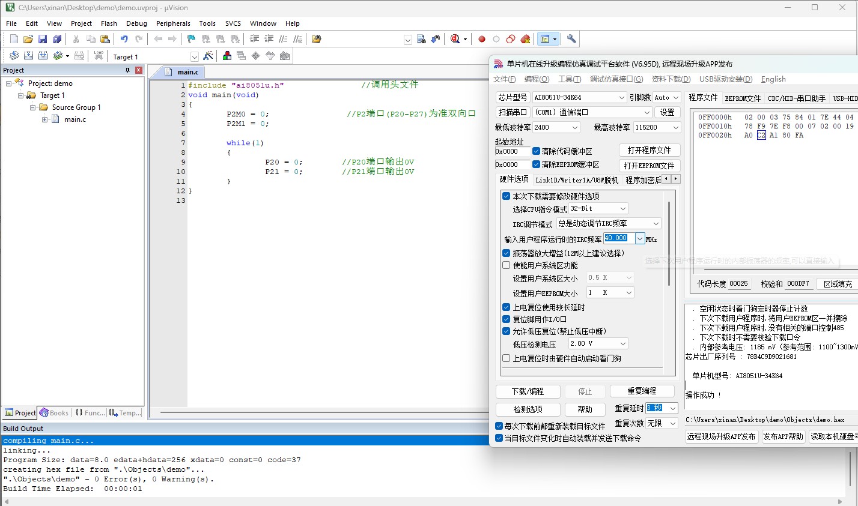This screenshot has width=858, height=506.
Task: Click the Window layout icon in toolbar
Action: click(x=545, y=39)
